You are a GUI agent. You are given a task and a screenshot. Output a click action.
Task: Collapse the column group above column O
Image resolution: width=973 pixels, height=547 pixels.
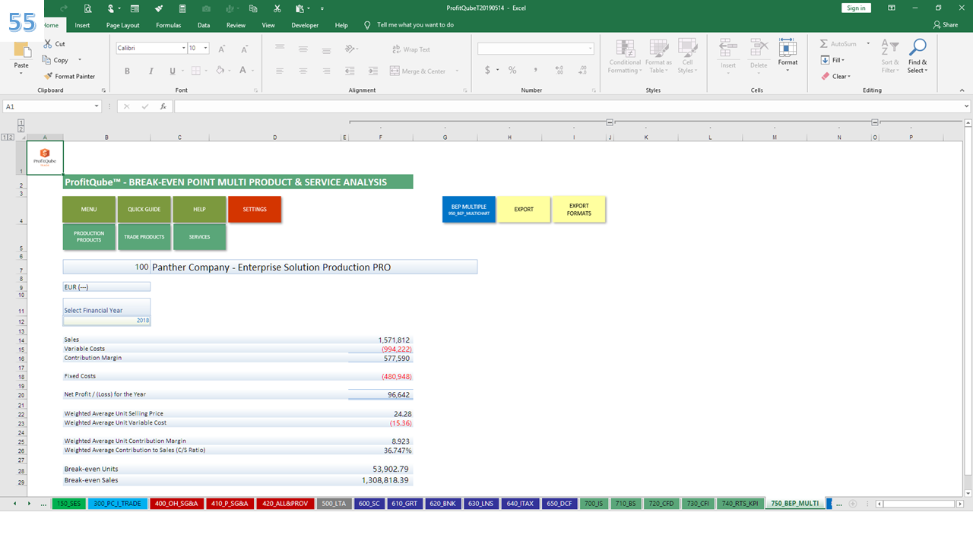click(x=875, y=122)
